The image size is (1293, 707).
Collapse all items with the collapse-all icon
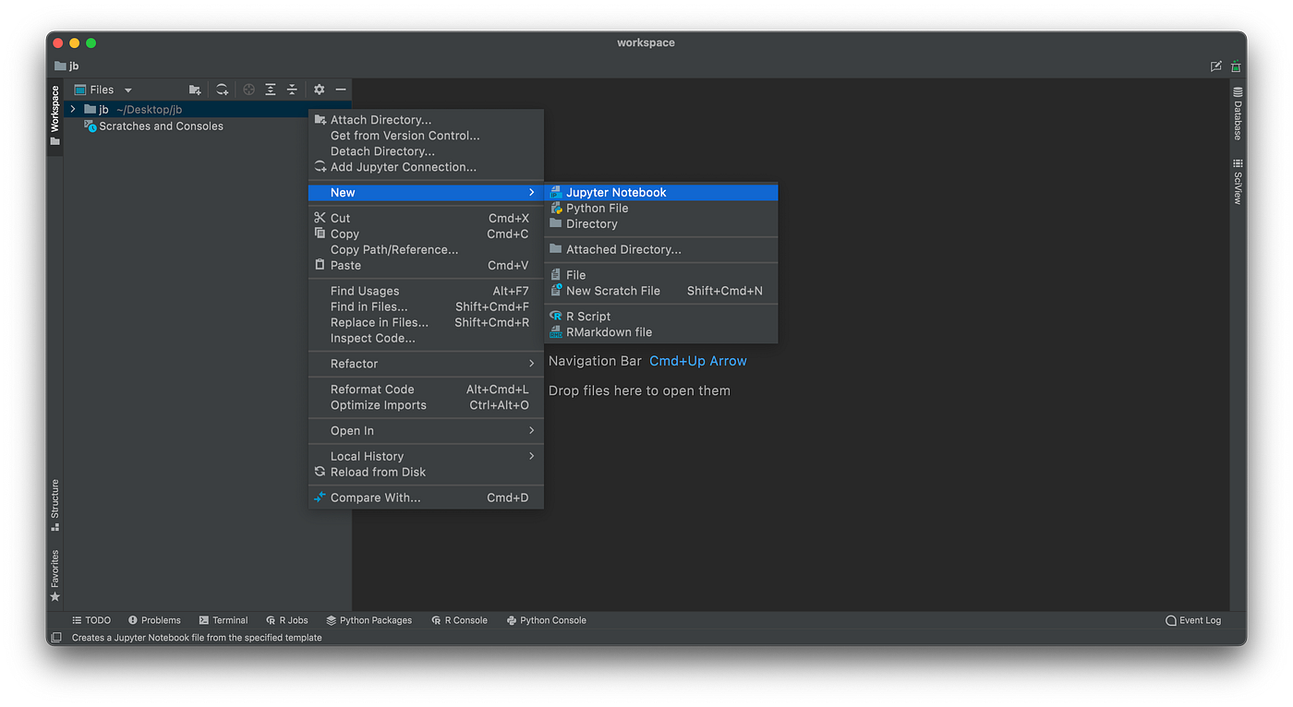point(293,89)
